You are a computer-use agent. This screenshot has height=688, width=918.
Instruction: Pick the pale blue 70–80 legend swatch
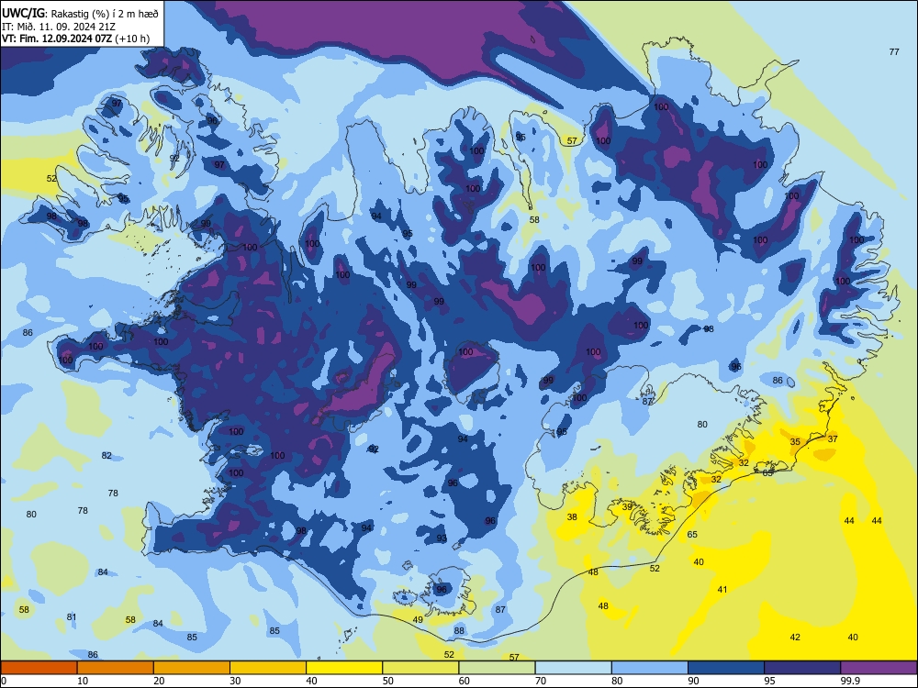tap(573, 668)
